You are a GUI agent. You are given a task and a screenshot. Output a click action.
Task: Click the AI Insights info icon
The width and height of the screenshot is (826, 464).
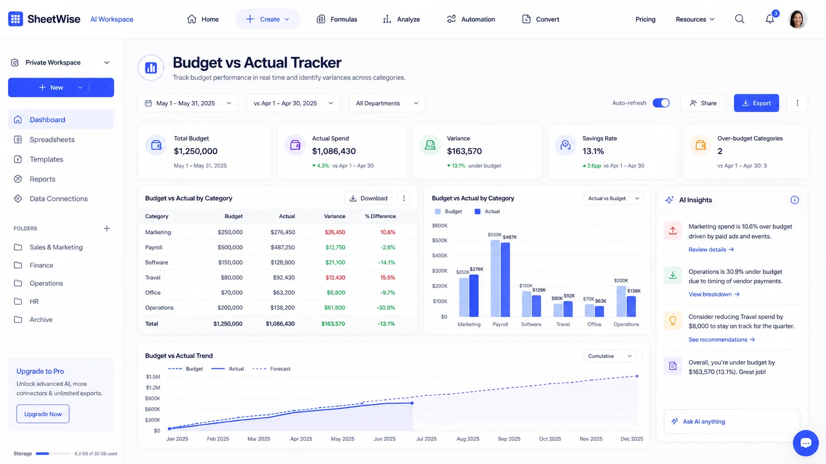pos(794,200)
